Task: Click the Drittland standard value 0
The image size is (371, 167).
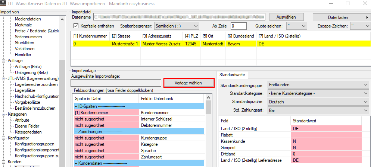Action: (x=326, y=154)
